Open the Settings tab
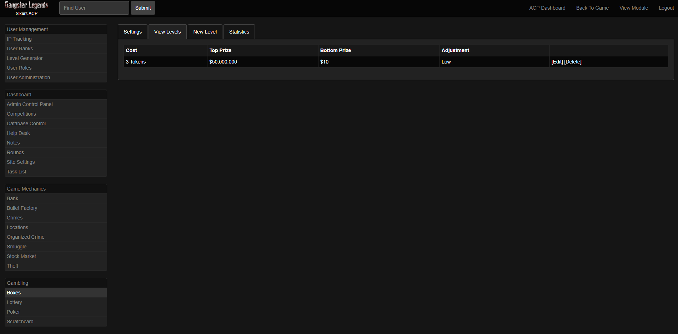678x334 pixels. pos(132,32)
